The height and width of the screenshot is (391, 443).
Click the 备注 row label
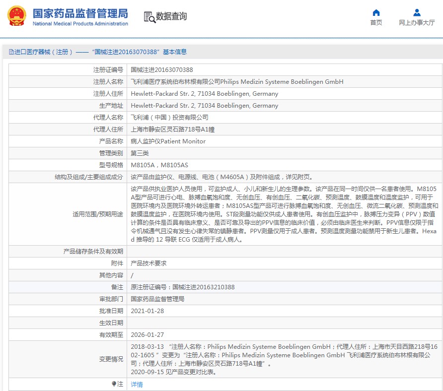click(117, 287)
